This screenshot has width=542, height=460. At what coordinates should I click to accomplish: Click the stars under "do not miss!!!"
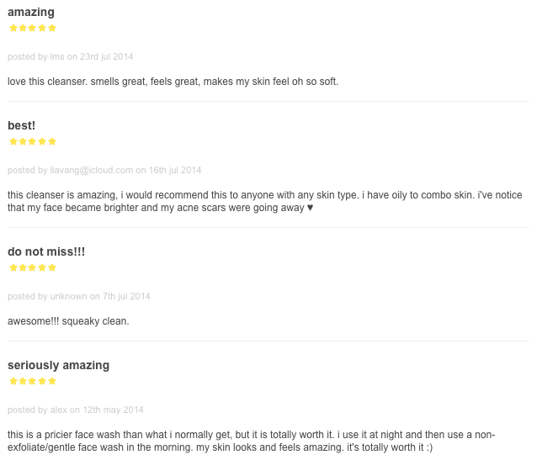click(x=33, y=267)
